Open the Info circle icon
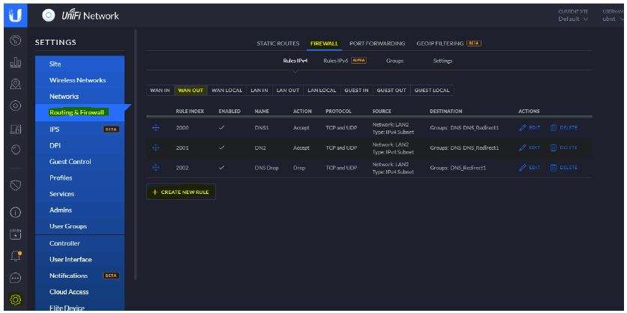The height and width of the screenshot is (313, 627). (16, 213)
